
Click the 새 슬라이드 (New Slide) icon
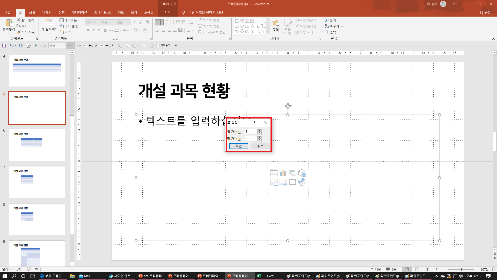click(x=49, y=23)
